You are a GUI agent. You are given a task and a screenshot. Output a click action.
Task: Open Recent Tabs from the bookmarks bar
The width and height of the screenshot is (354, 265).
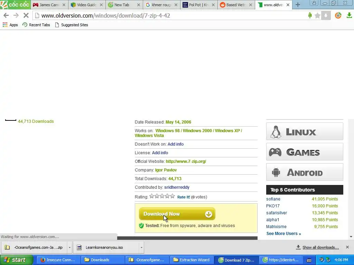click(36, 25)
